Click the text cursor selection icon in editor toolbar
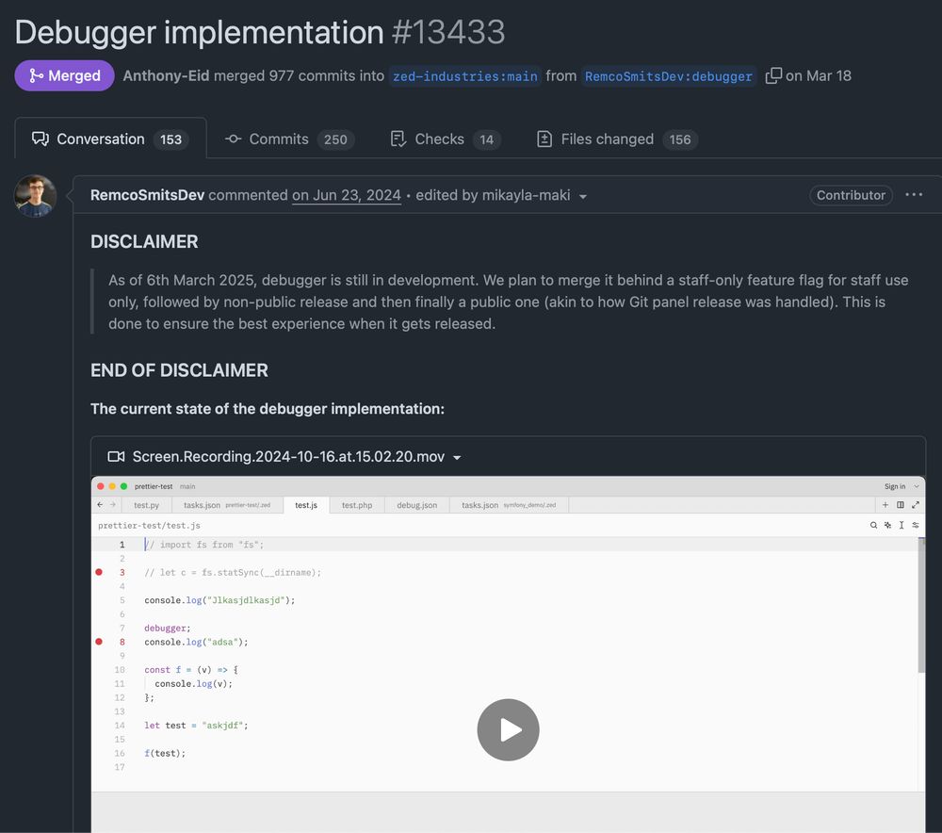 point(901,525)
